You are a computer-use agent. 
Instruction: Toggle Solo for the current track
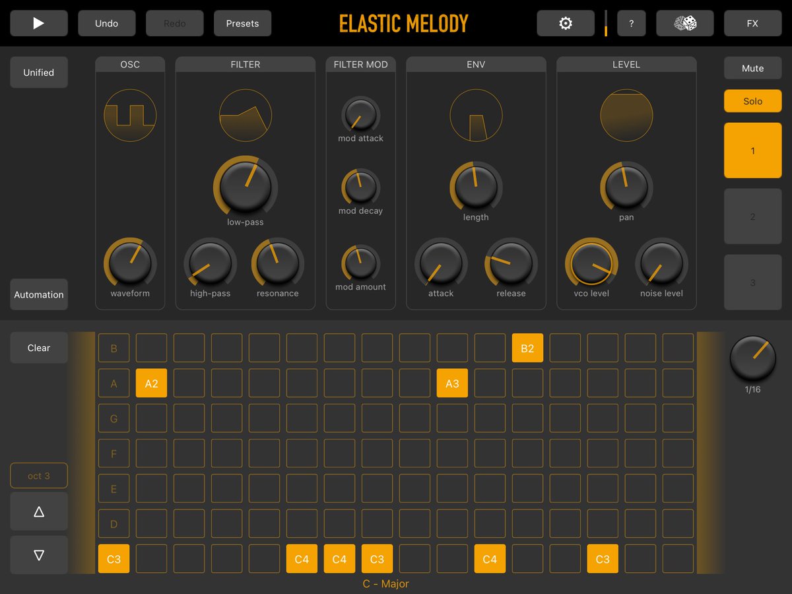752,101
